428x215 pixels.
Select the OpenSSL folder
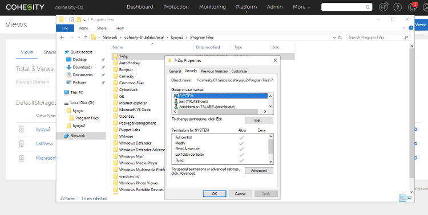tap(127, 116)
